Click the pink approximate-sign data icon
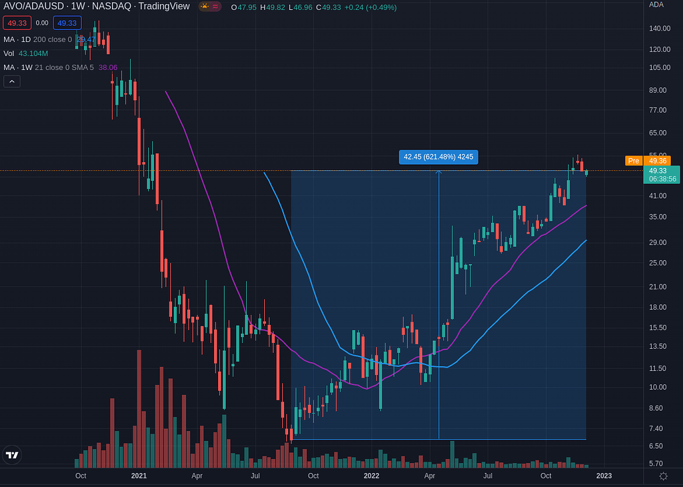The image size is (683, 487). tap(216, 7)
